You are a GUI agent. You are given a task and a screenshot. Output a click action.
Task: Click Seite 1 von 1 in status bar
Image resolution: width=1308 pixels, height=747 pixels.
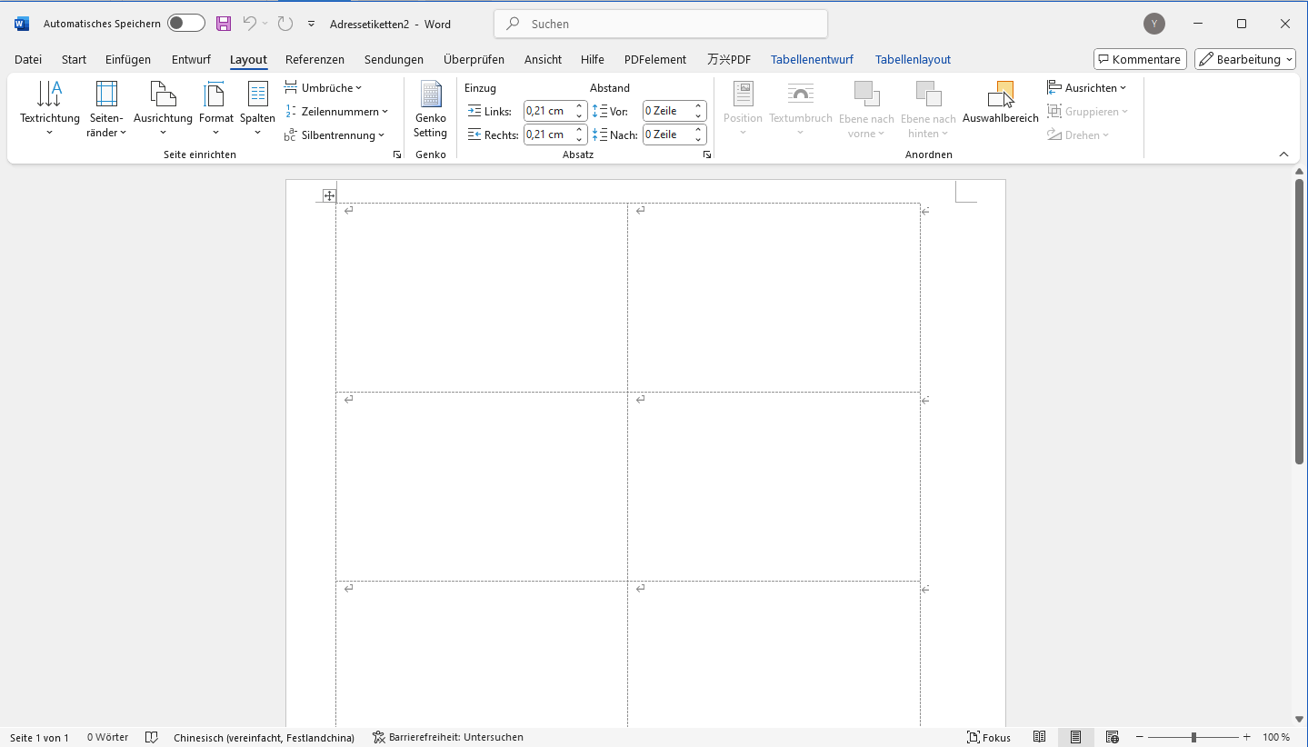[x=39, y=737]
